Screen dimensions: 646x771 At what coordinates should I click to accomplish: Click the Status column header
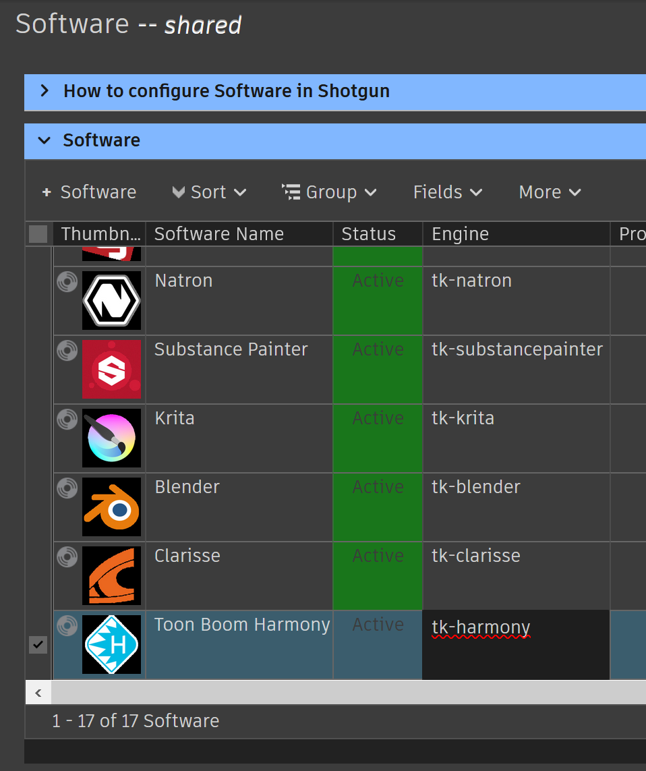pos(378,234)
